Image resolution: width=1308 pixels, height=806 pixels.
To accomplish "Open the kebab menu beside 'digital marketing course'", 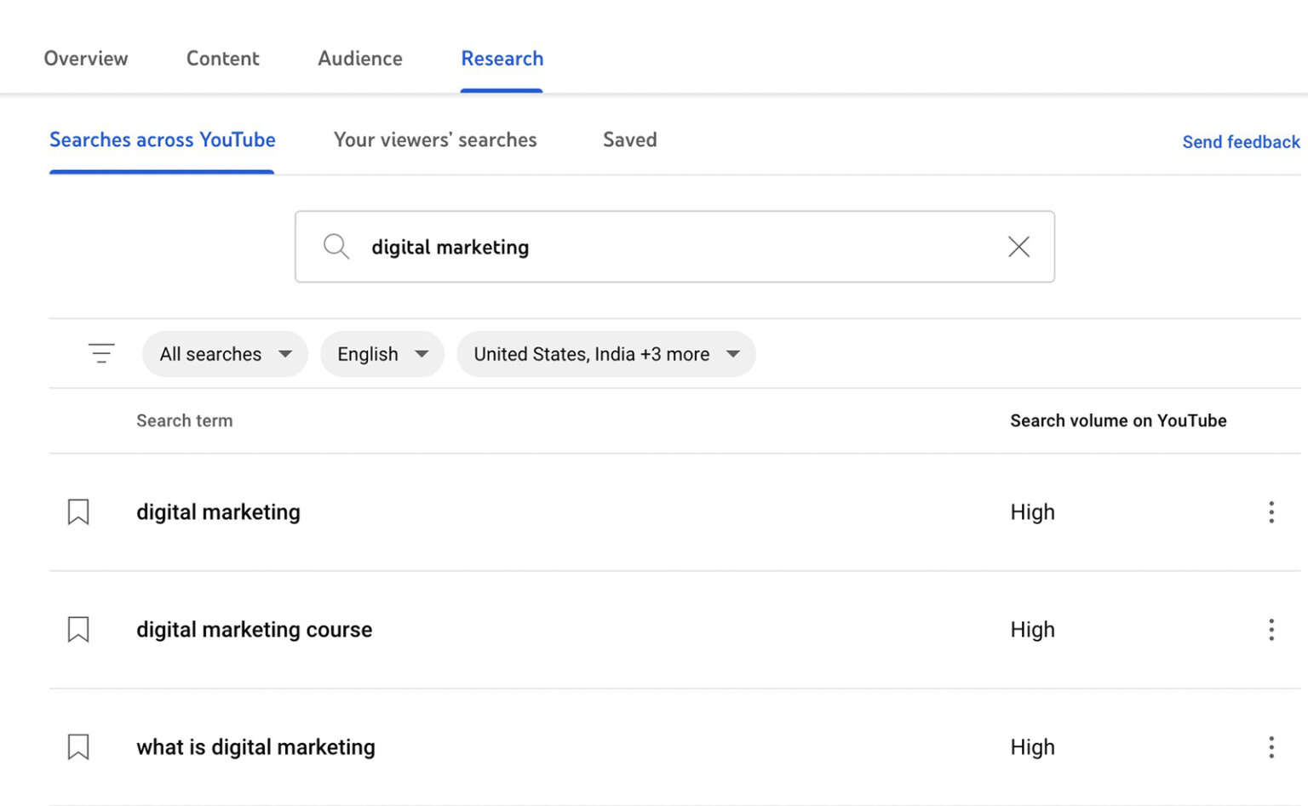I will [x=1271, y=629].
